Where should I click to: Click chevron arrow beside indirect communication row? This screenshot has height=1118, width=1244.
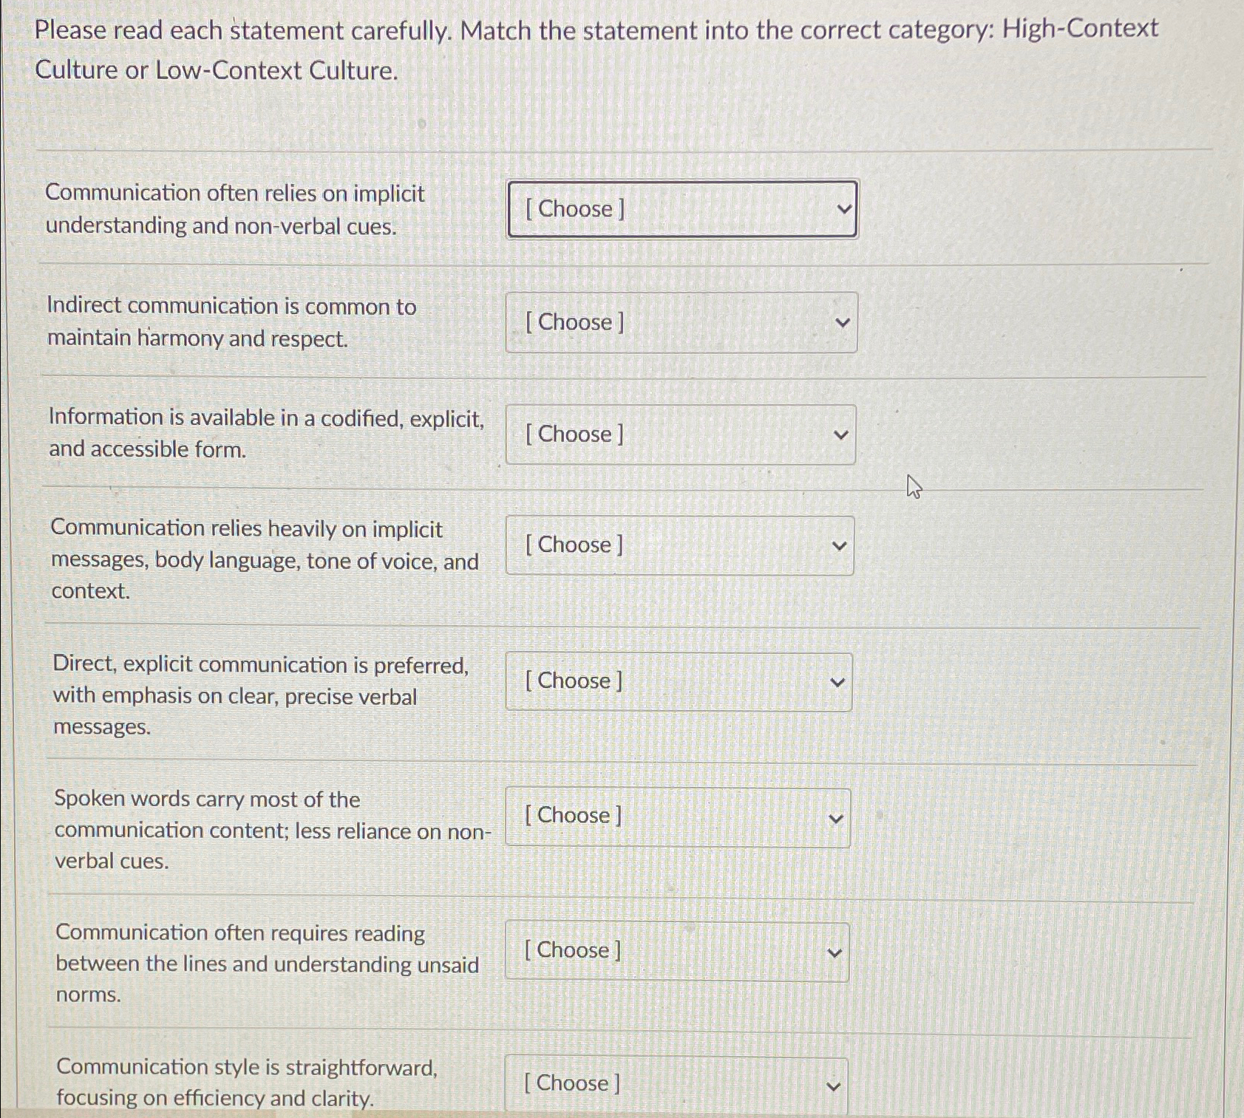pos(842,323)
